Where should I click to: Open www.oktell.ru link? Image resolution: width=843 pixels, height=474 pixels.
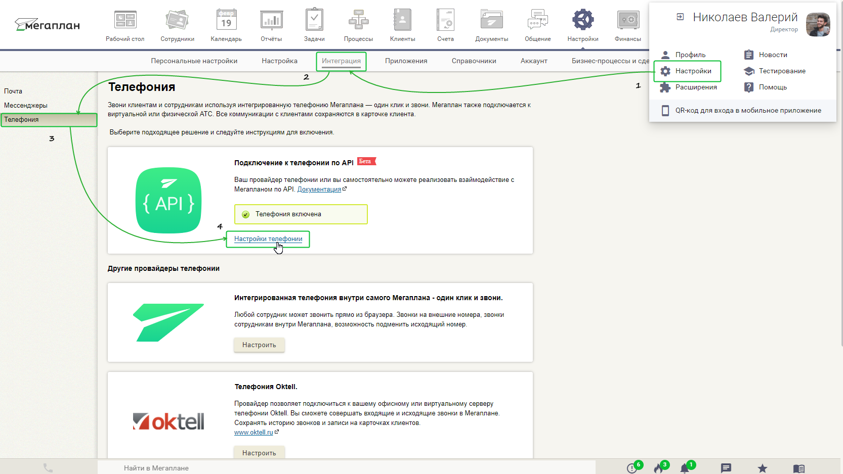click(254, 432)
